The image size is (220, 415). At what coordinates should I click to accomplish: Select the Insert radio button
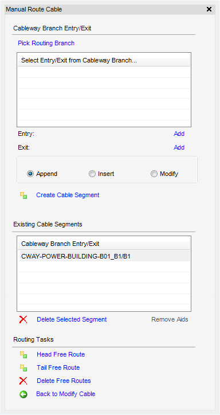(x=92, y=174)
